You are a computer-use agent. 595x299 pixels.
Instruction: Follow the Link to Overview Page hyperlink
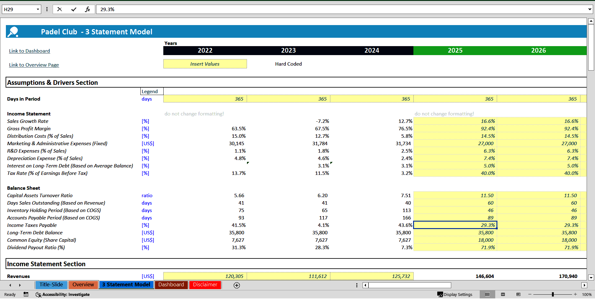(x=34, y=65)
